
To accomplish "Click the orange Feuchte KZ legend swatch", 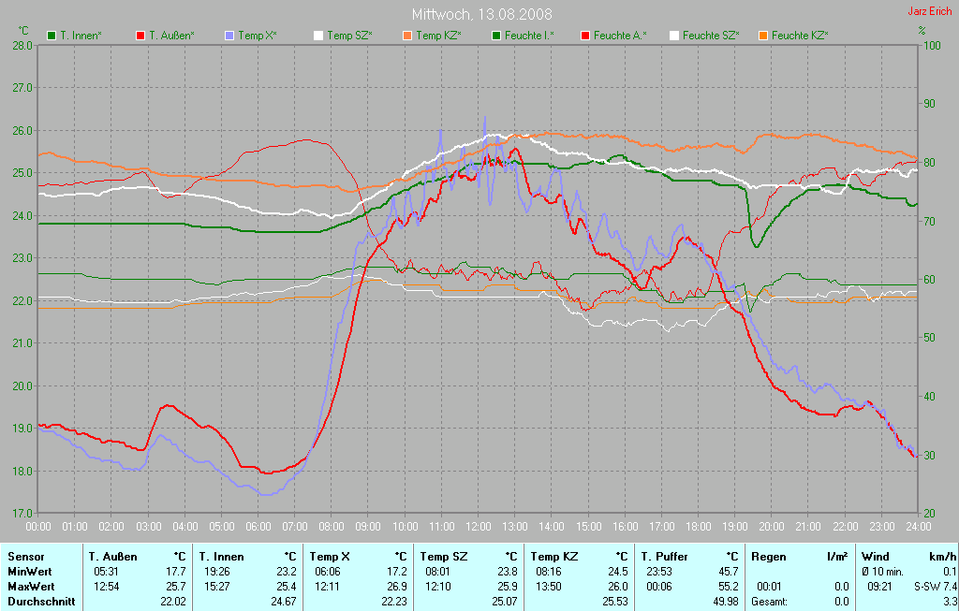I will (763, 36).
